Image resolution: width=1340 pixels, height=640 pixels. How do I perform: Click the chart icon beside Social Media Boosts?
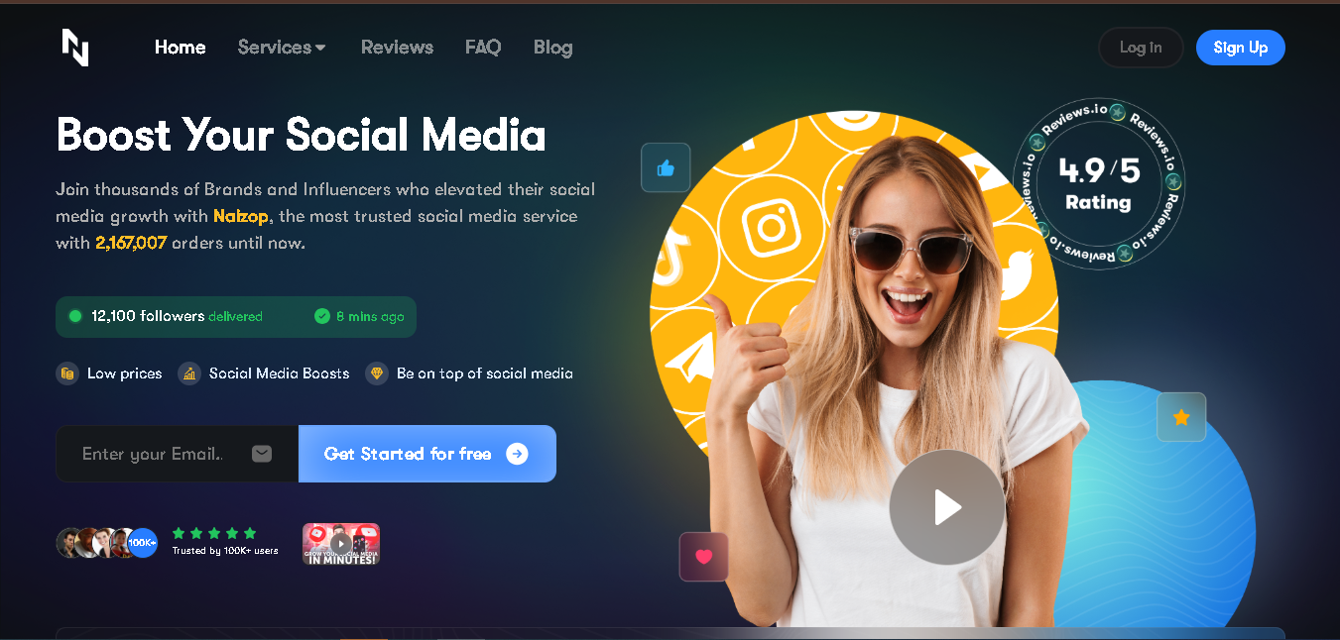click(x=188, y=373)
